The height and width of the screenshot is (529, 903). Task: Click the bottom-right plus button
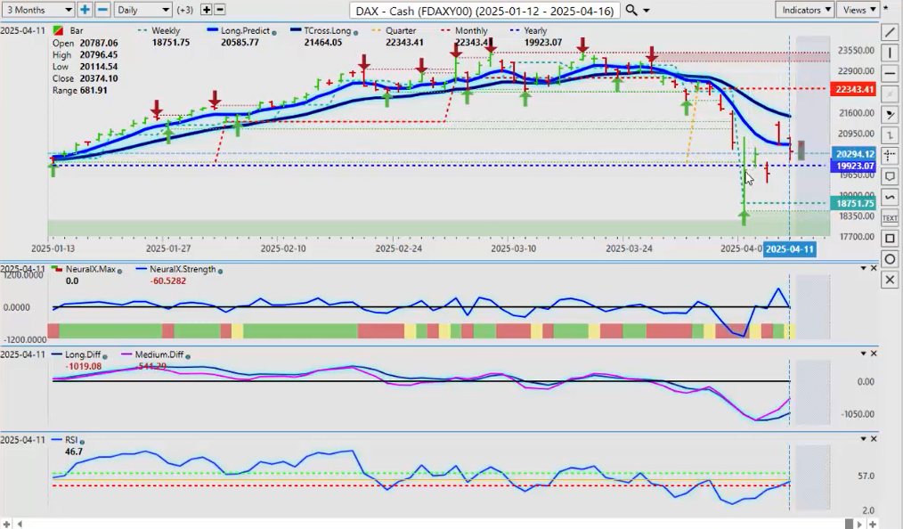click(x=873, y=524)
